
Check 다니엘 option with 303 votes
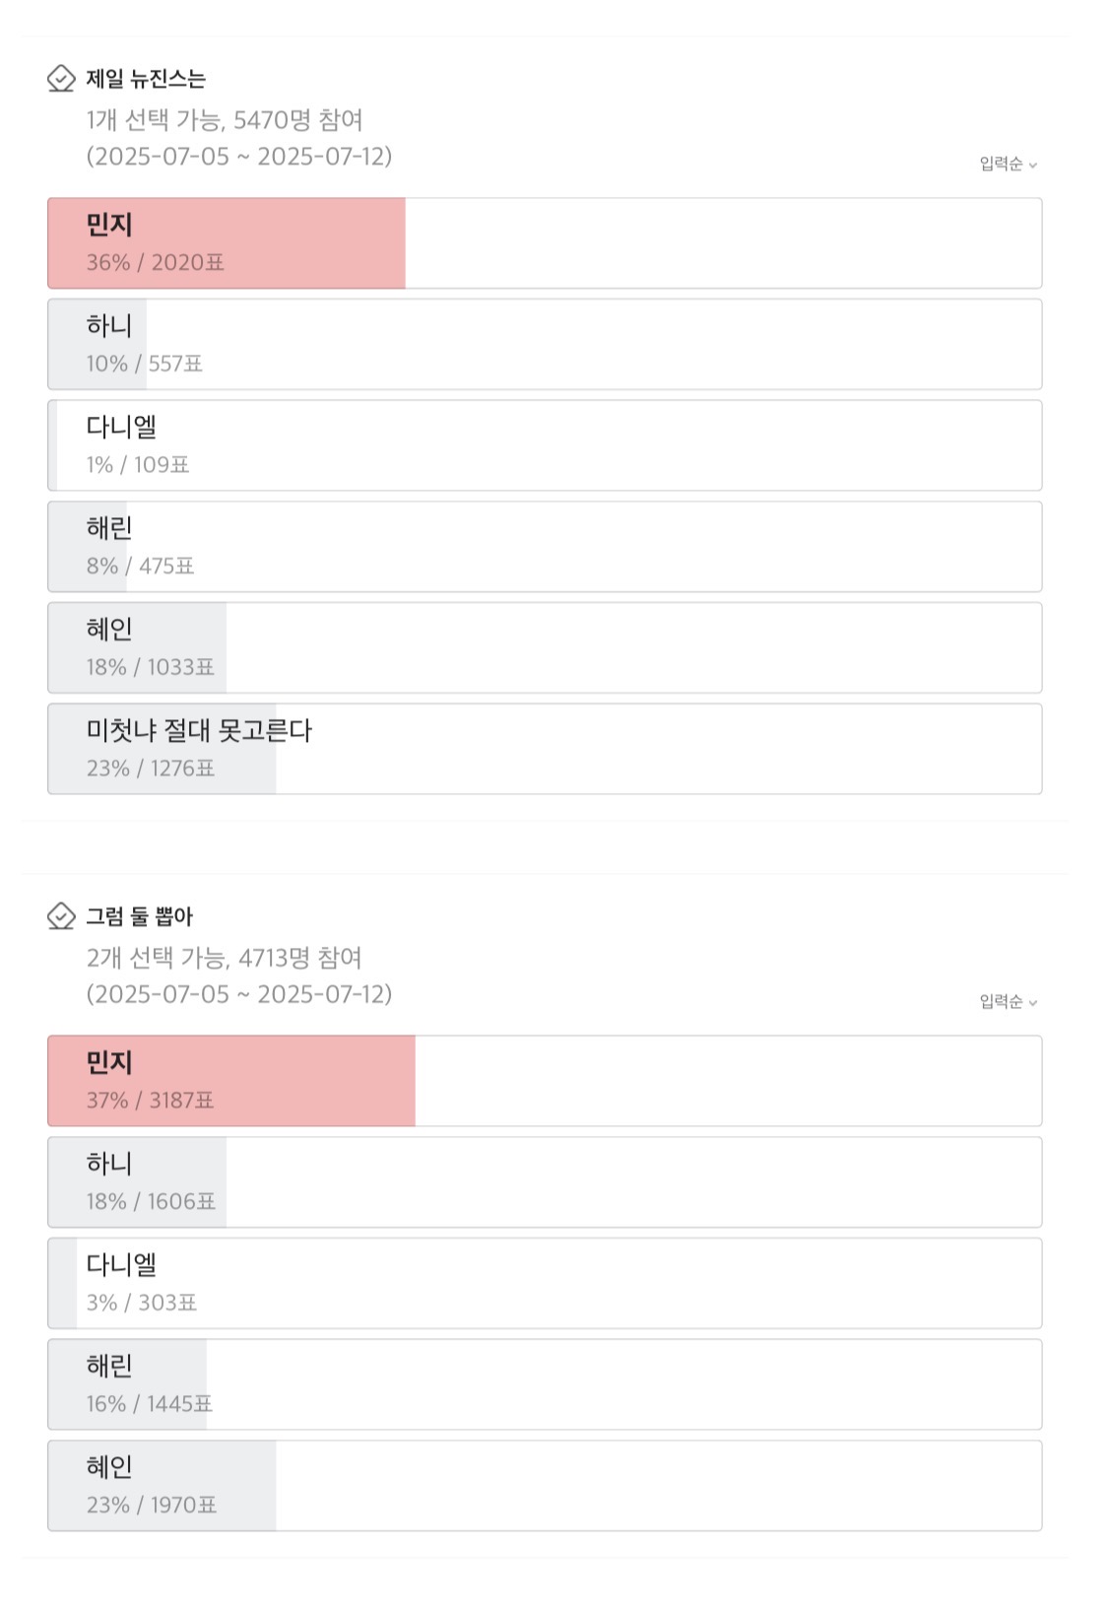(545, 1283)
